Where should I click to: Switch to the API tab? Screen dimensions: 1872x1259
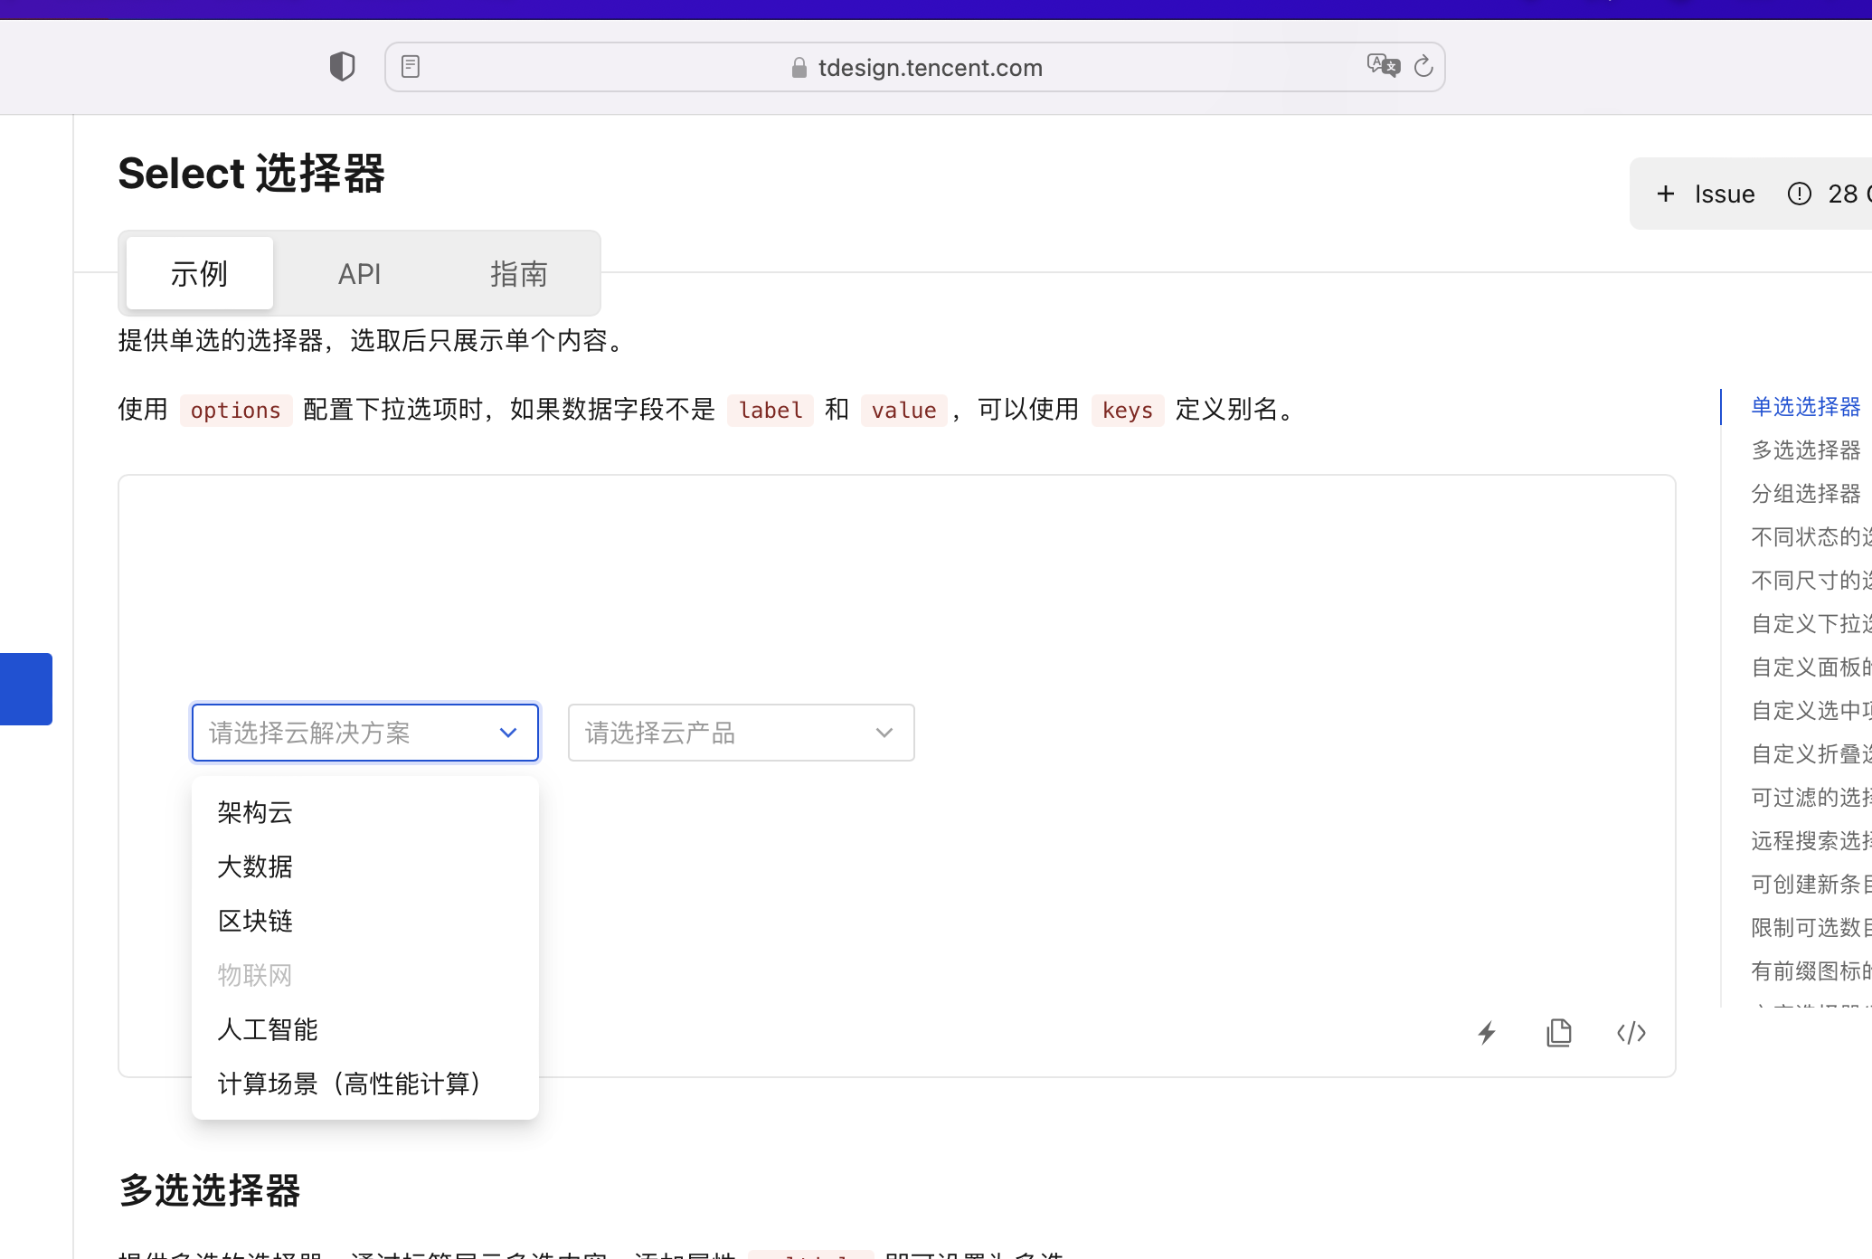tap(359, 273)
